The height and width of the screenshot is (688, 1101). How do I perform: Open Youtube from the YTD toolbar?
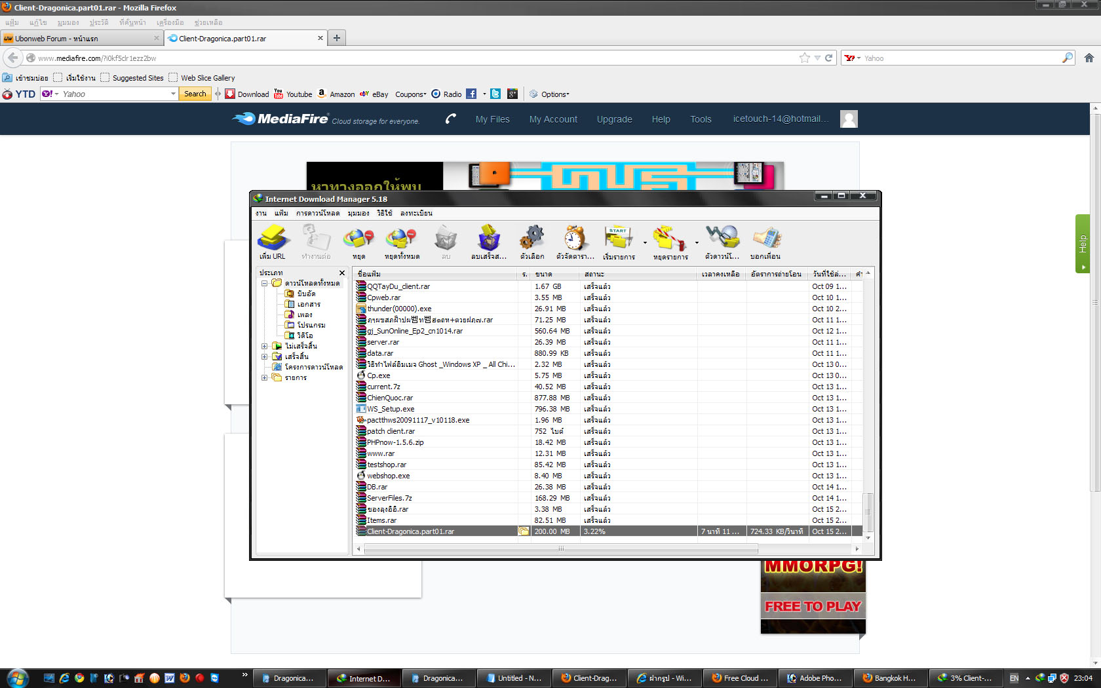coord(292,94)
